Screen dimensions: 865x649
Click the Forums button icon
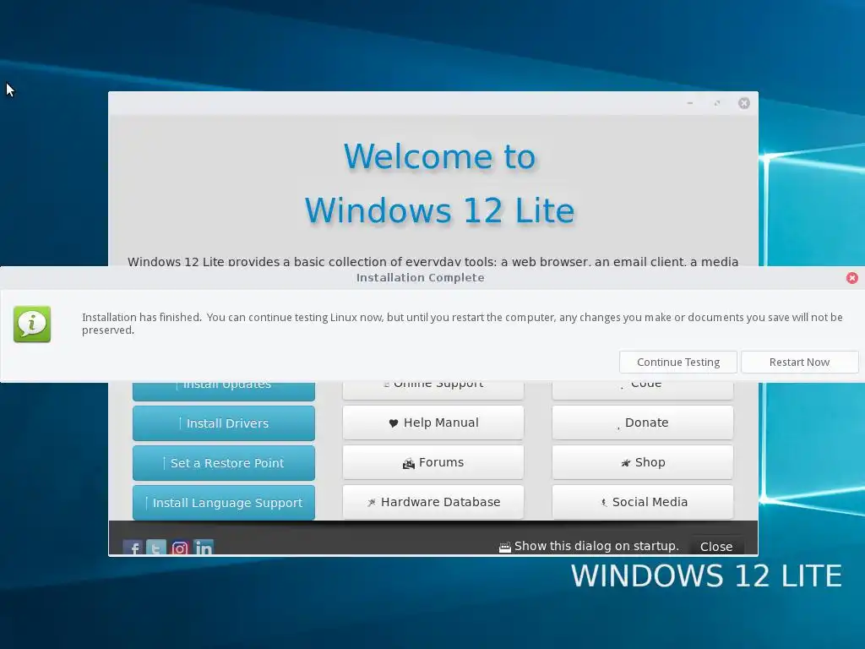409,464
